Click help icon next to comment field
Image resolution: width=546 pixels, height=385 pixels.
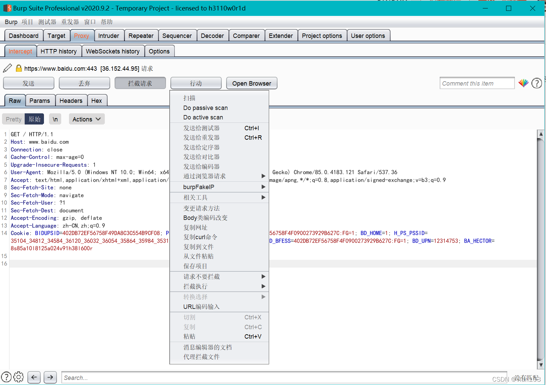tap(537, 83)
